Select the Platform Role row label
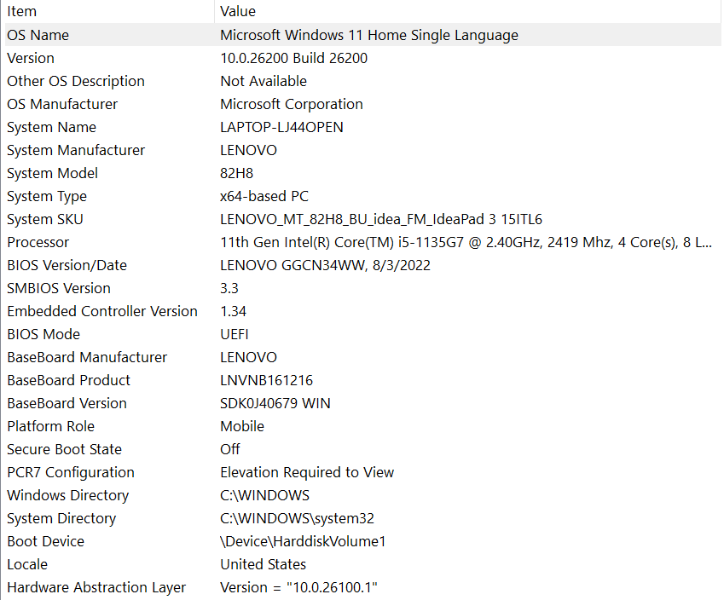This screenshot has width=724, height=600. point(50,427)
